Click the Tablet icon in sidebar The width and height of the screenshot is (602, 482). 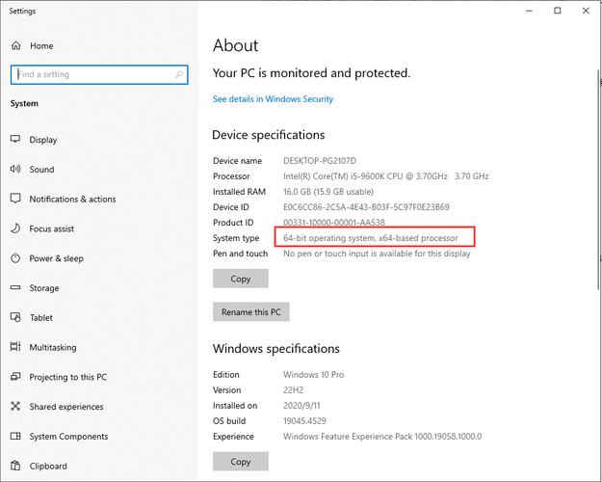[x=15, y=318]
